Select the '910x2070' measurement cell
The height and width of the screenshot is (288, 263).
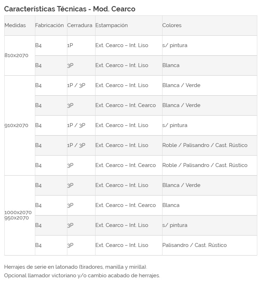coord(16,125)
